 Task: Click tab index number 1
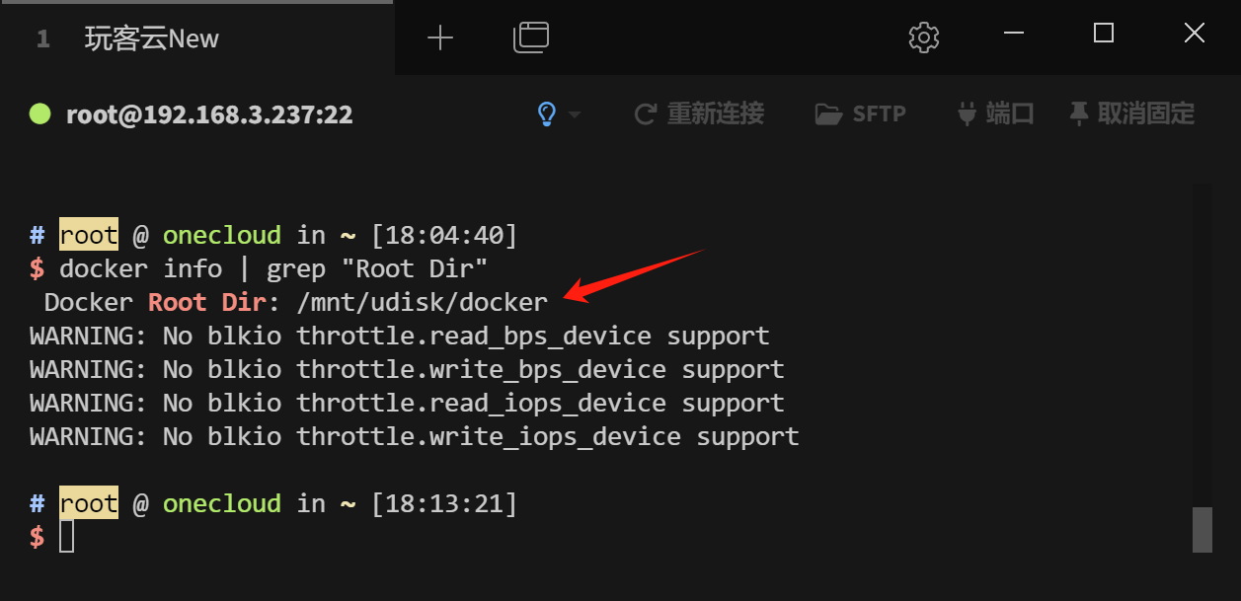[x=41, y=38]
